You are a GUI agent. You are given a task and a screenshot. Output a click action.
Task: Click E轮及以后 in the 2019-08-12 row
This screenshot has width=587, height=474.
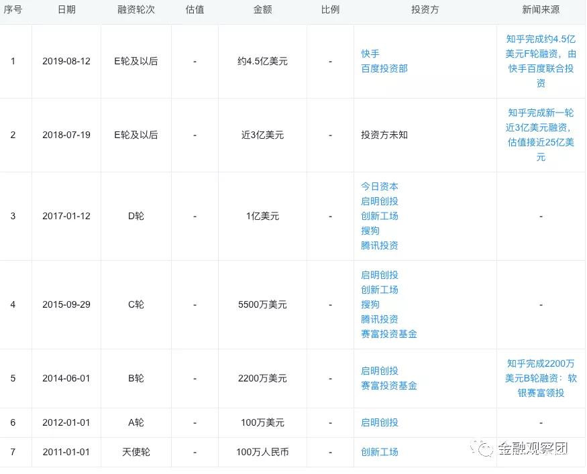pyautogui.click(x=136, y=61)
